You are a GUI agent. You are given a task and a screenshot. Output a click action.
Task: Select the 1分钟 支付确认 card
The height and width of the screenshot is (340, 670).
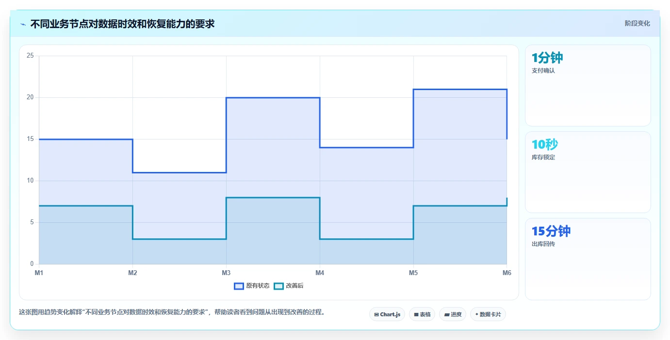pyautogui.click(x=588, y=85)
